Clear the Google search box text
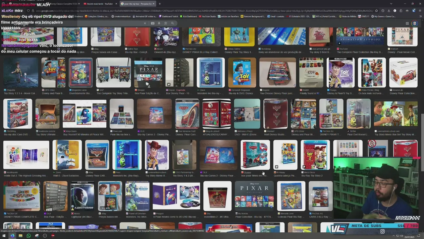The height and width of the screenshot is (239, 424). (145, 23)
